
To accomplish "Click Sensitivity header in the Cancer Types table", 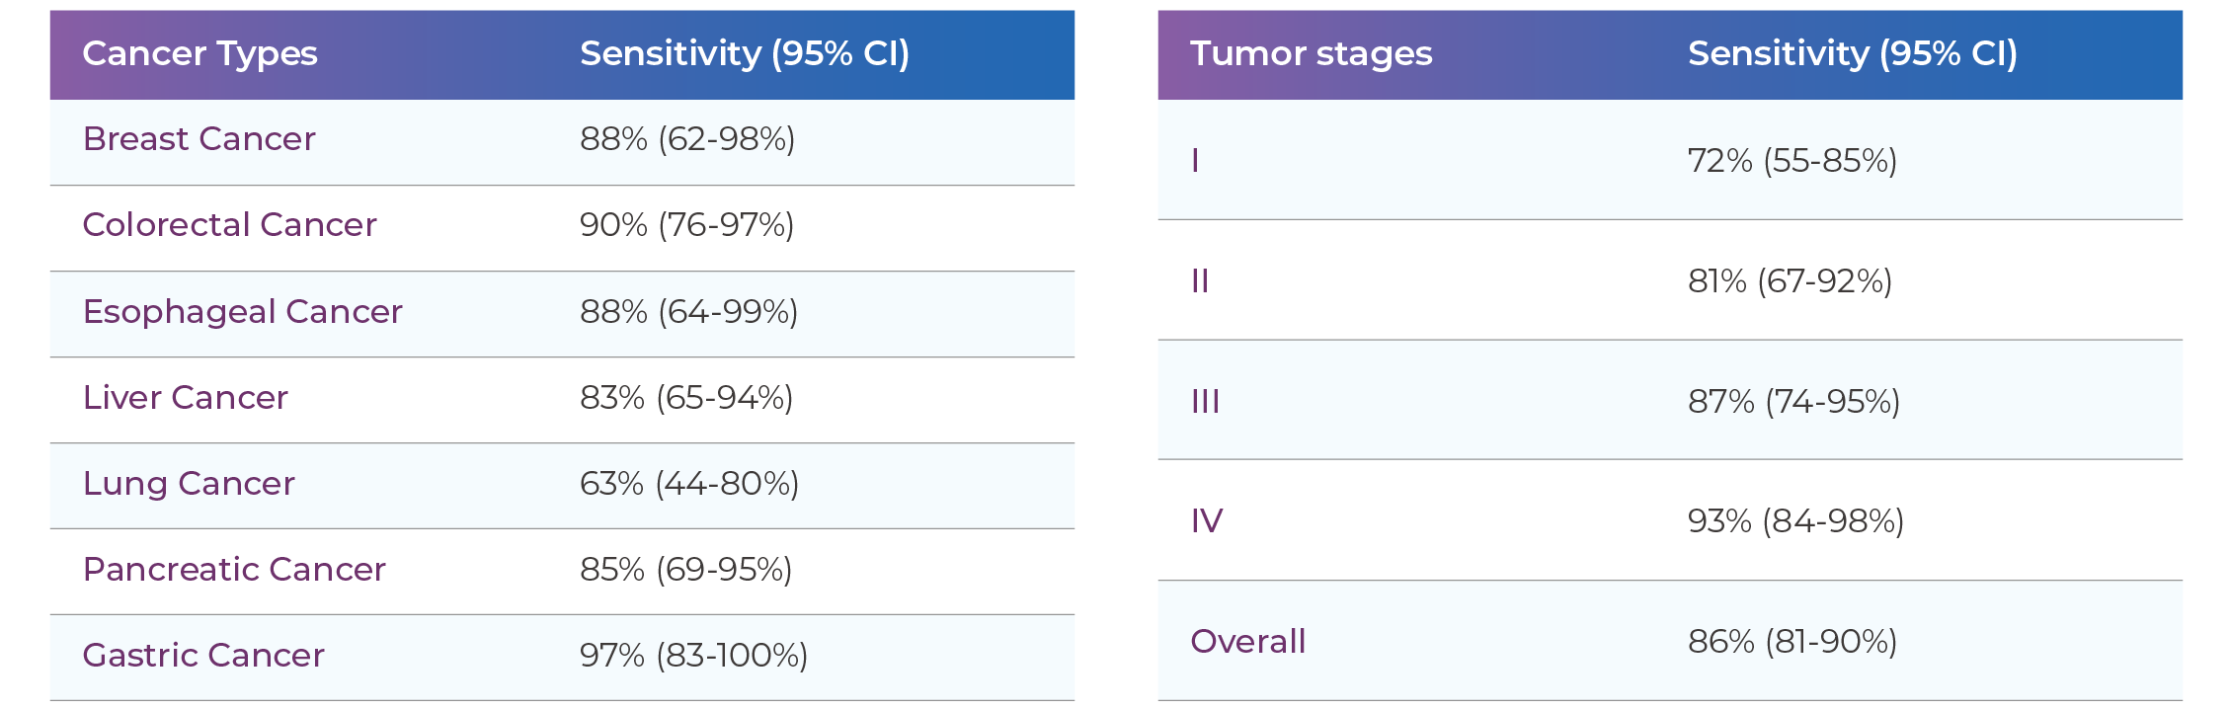I will coord(744,53).
